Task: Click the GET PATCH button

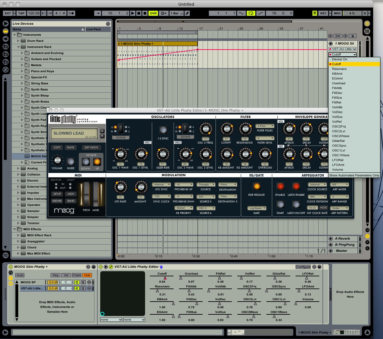Action: 91,147
